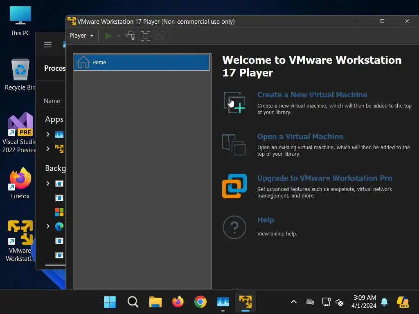419x314 pixels.
Task: Show hidden system tray icons
Action: click(x=294, y=302)
